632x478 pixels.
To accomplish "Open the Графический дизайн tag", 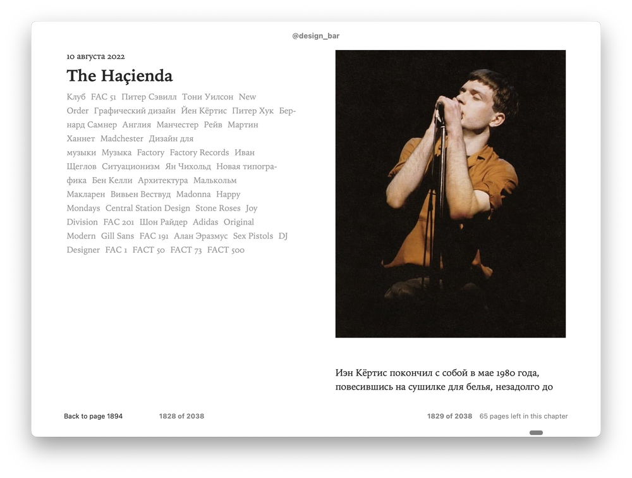I will [135, 111].
